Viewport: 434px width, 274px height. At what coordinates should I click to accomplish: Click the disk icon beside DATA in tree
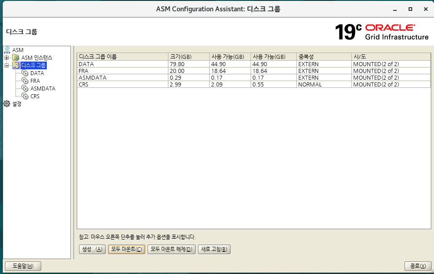tap(25, 73)
